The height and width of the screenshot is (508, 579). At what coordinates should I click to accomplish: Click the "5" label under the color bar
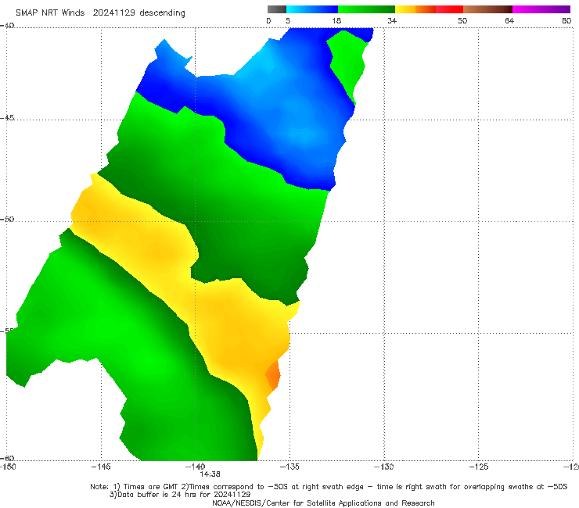pos(288,21)
